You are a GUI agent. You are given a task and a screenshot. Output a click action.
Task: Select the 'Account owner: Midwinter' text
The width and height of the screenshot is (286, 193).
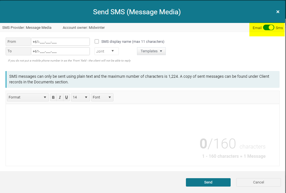(84, 27)
